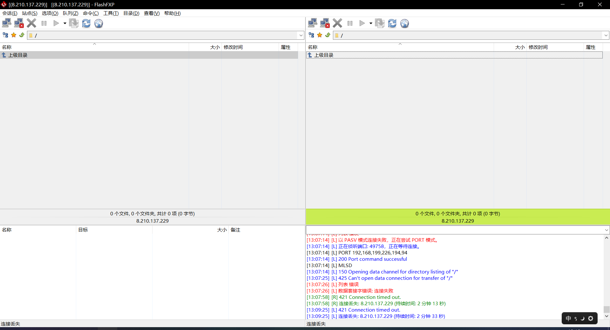Click the right pane Connect icon
The image size is (610, 330).
(313, 23)
